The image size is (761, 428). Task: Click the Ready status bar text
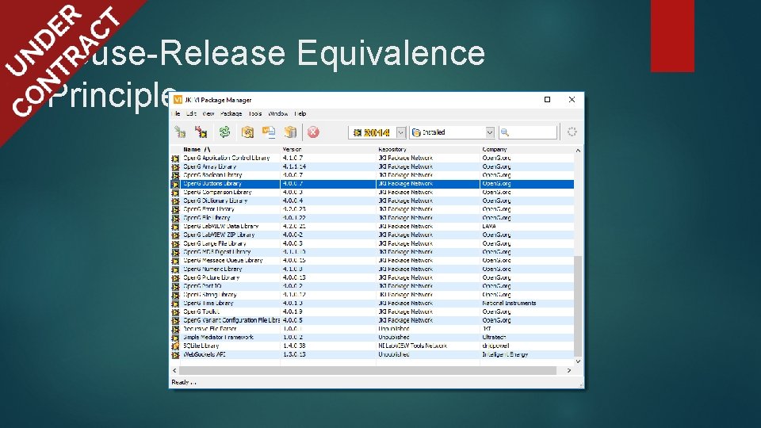pos(183,382)
